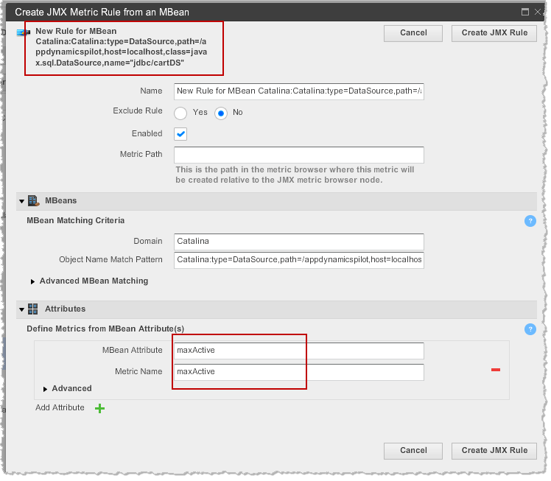
Task: Click the Metric Path help description text
Action: click(x=295, y=175)
